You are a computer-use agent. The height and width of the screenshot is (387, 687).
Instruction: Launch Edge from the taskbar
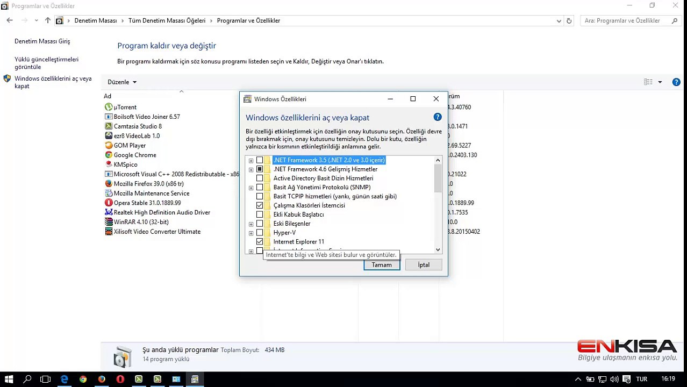pyautogui.click(x=65, y=379)
